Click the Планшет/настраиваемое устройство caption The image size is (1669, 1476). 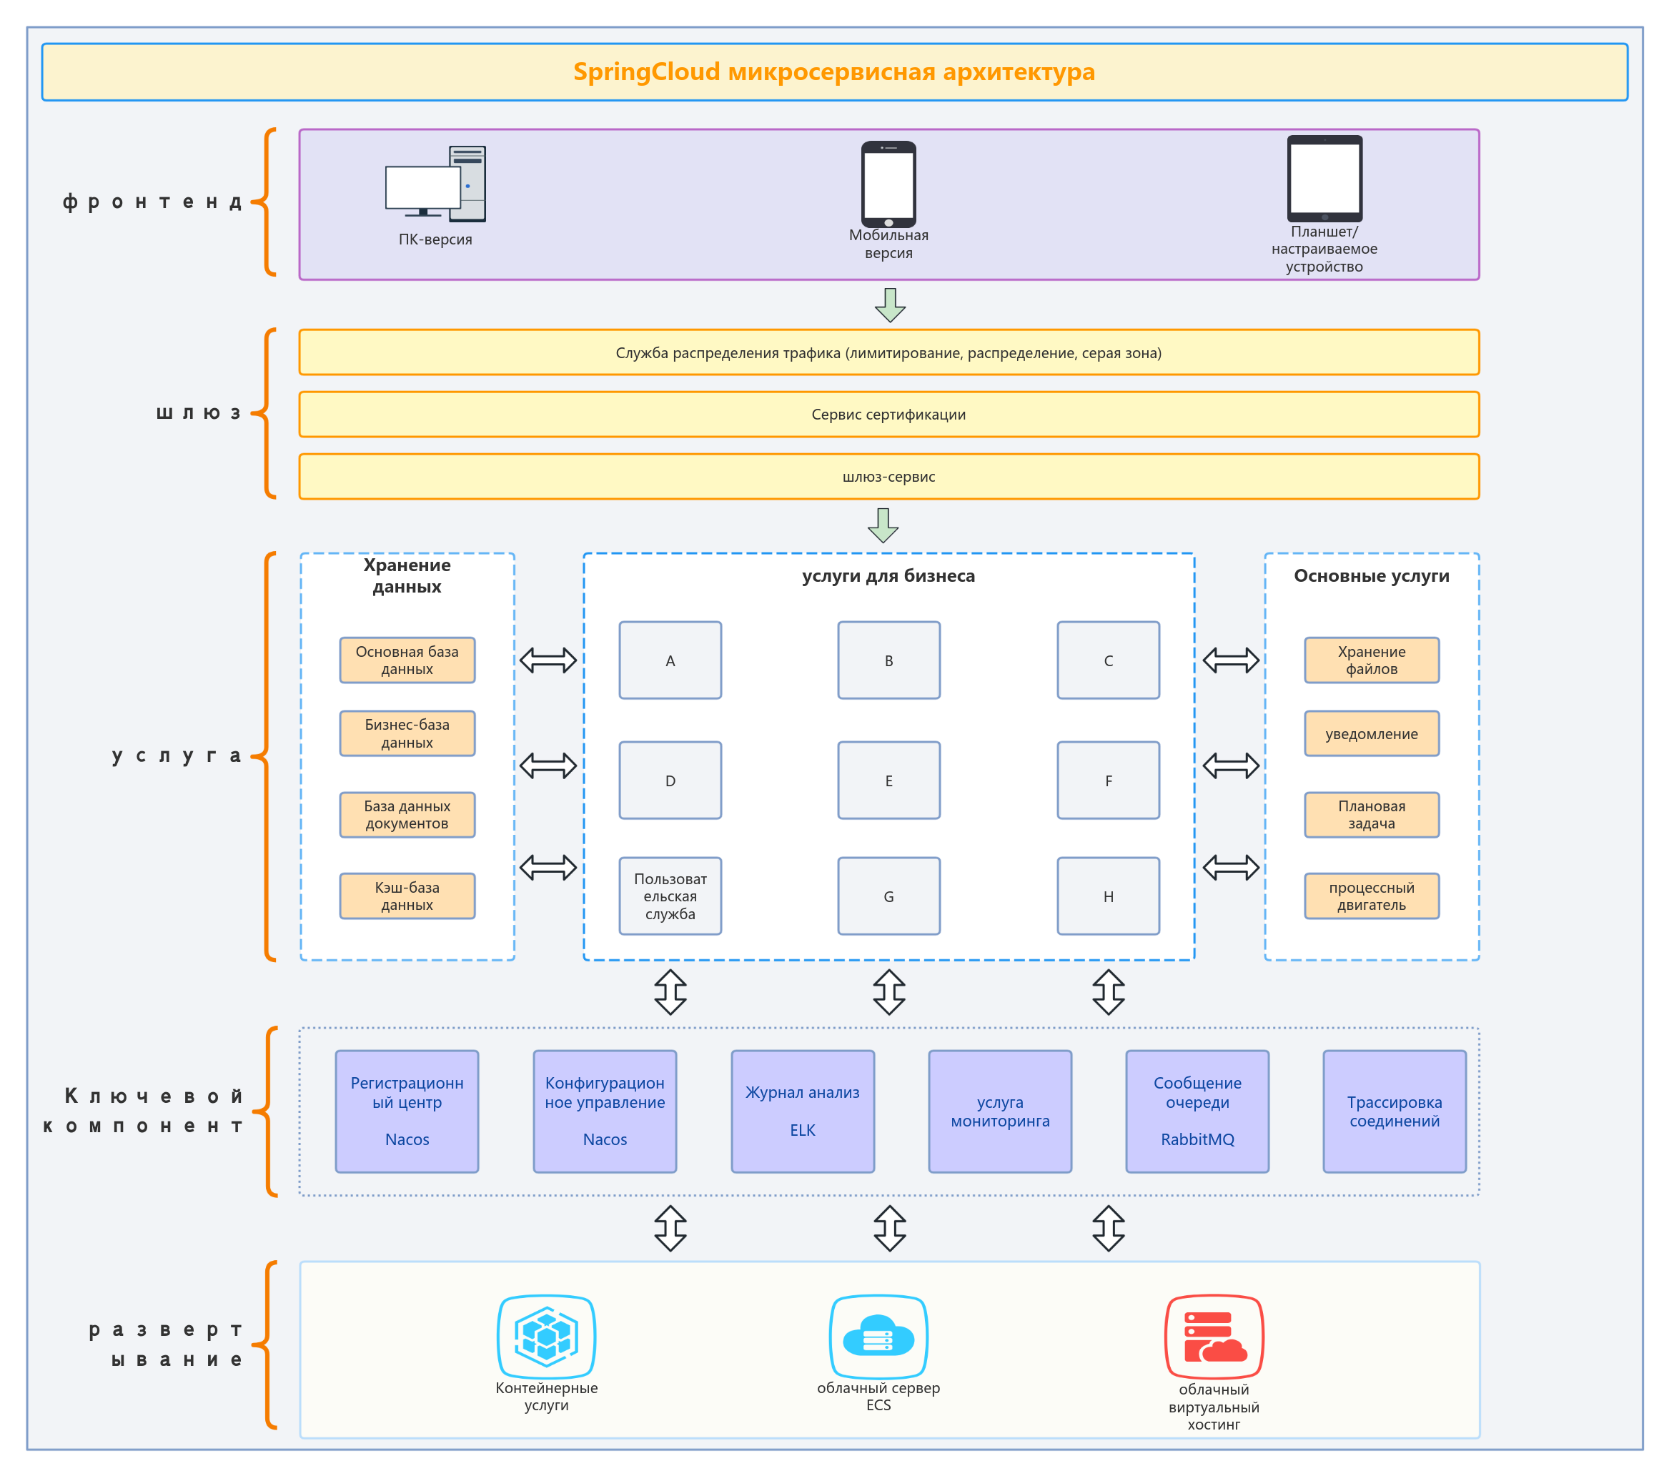tap(1324, 249)
